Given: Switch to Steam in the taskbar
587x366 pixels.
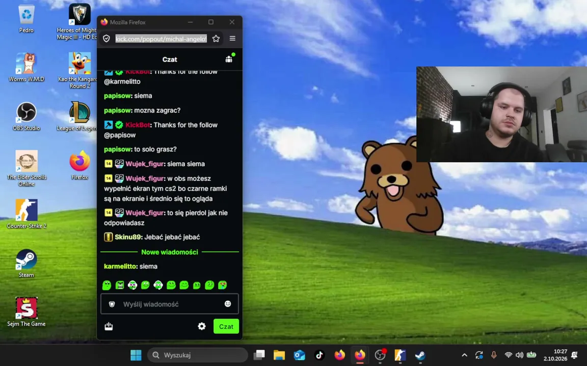Looking at the screenshot, I should tap(420, 355).
